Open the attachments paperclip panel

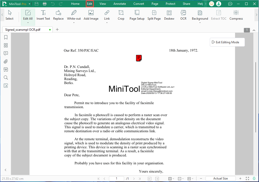[6, 61]
